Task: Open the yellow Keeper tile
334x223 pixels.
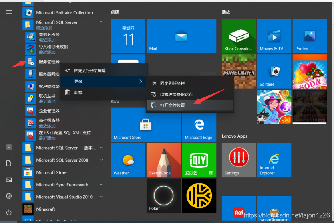Action: [x=199, y=195]
